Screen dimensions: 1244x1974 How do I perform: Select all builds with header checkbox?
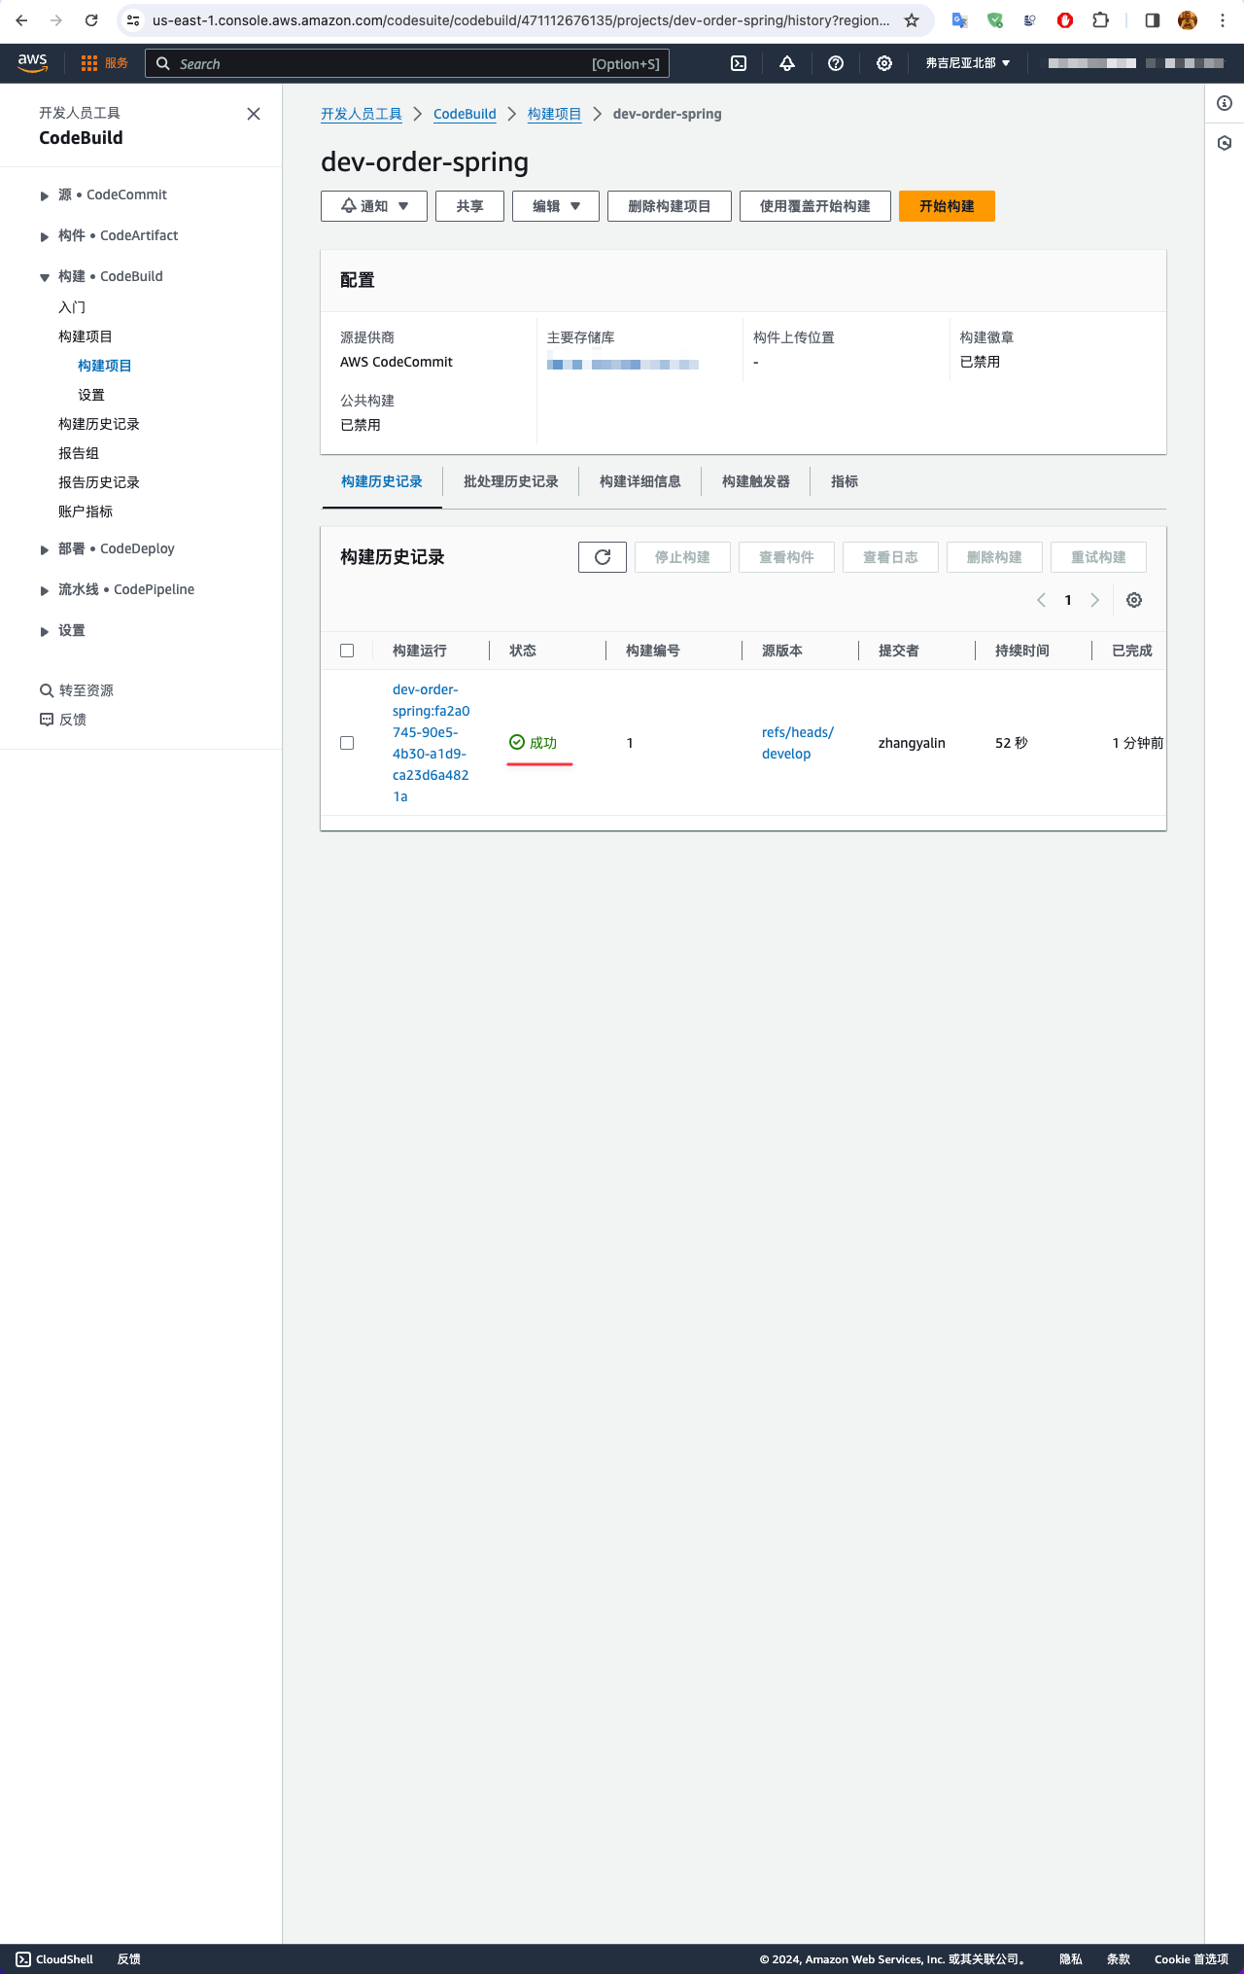pyautogui.click(x=347, y=651)
